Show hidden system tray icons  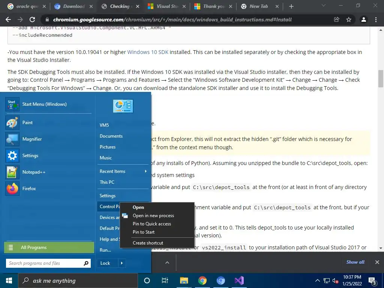tap(317, 280)
